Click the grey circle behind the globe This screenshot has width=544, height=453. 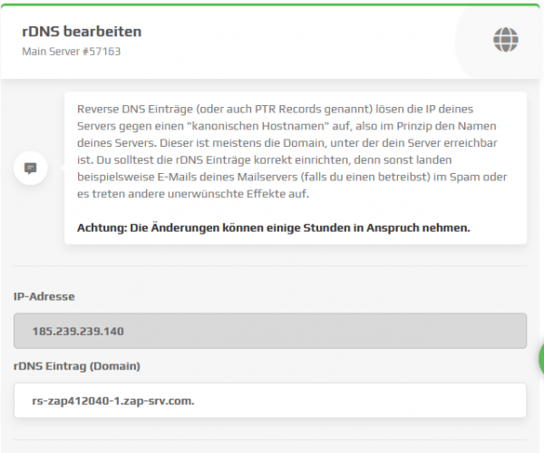(499, 42)
